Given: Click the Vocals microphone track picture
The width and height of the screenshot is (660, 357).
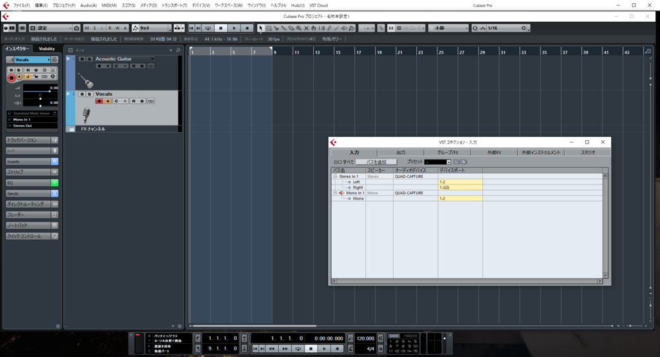Looking at the screenshot, I should pos(86,115).
